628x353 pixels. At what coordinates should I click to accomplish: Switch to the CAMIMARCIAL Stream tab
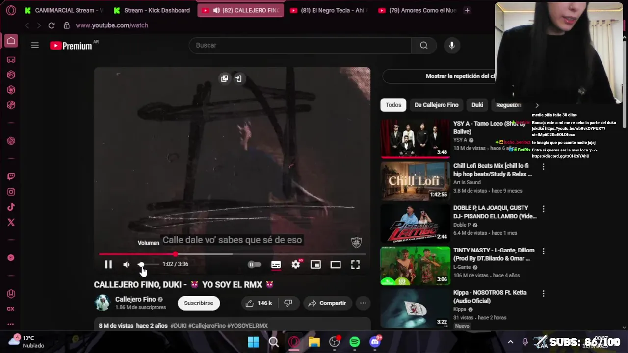coord(64,10)
